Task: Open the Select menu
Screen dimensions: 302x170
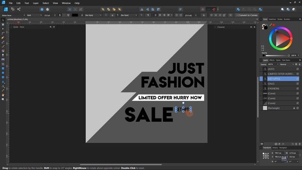Action: 46,3
